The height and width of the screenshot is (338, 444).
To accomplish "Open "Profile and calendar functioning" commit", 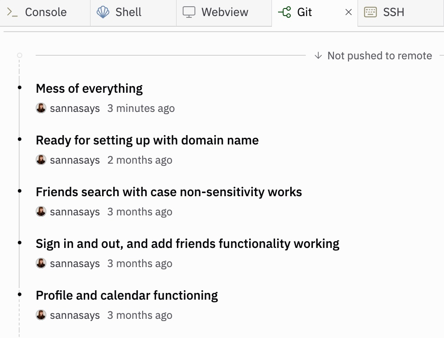I will click(127, 295).
